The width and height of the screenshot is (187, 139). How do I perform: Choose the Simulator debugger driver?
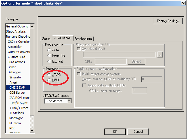[16, 77]
